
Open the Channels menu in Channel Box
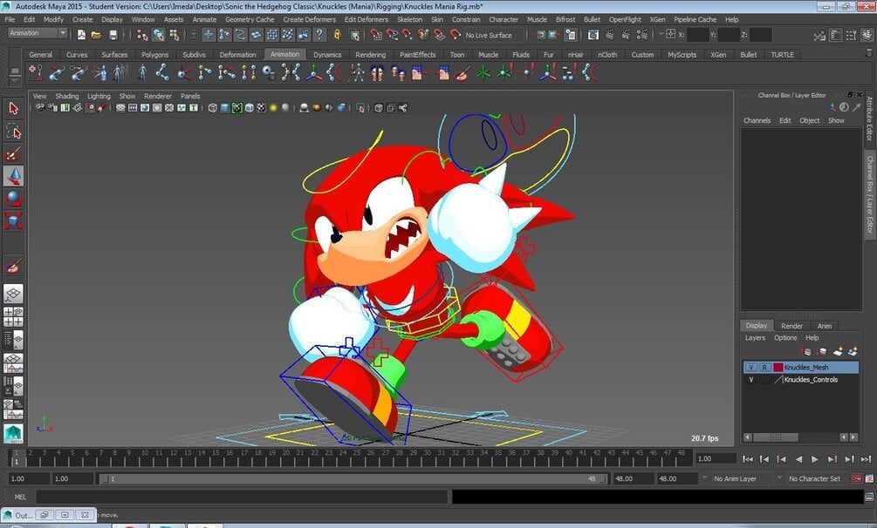tap(757, 120)
